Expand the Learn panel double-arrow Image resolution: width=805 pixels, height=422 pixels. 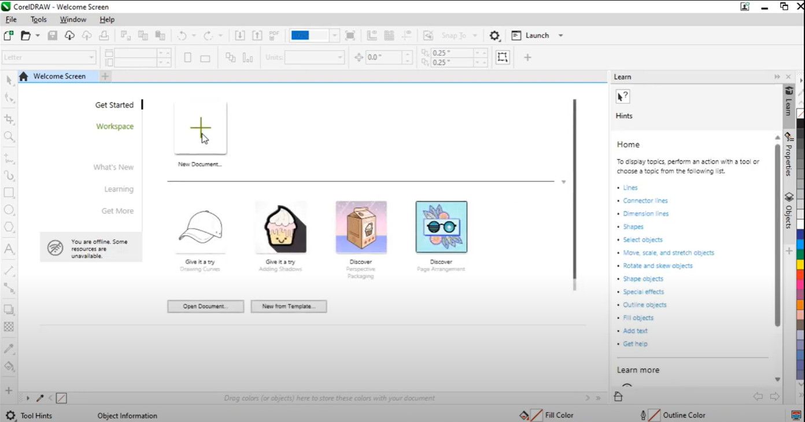(x=777, y=77)
